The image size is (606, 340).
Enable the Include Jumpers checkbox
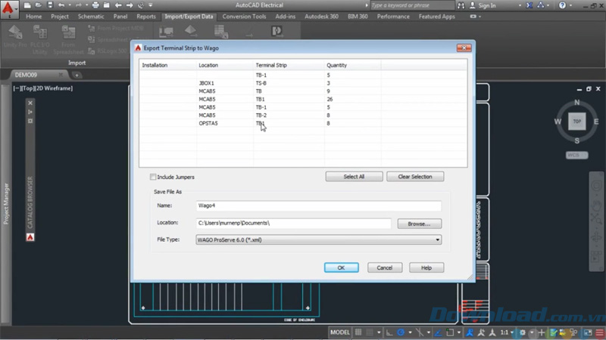click(x=153, y=177)
